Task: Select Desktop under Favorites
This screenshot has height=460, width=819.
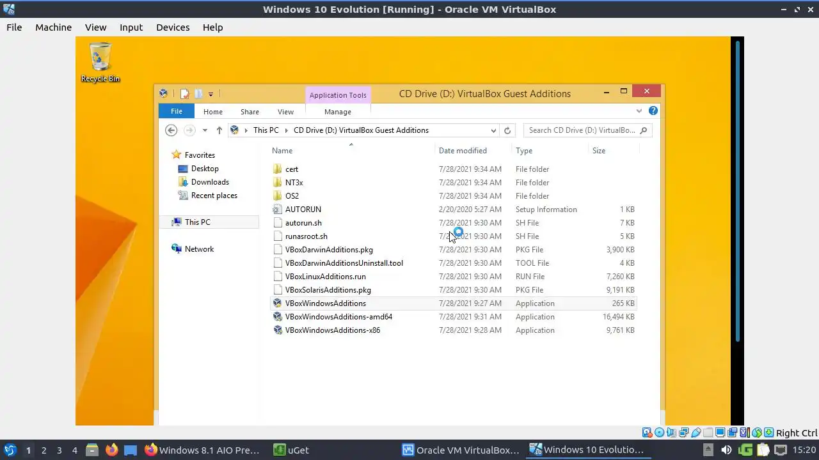Action: 205,169
